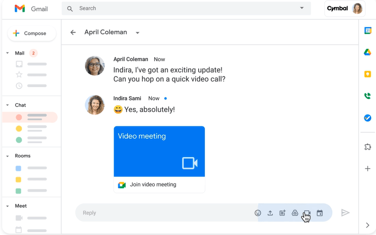Open Google Drive from side panel
This screenshot has width=376, height=235.
tap(367, 52)
